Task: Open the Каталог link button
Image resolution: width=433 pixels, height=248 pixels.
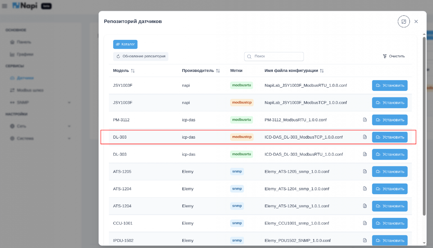Action: [125, 44]
